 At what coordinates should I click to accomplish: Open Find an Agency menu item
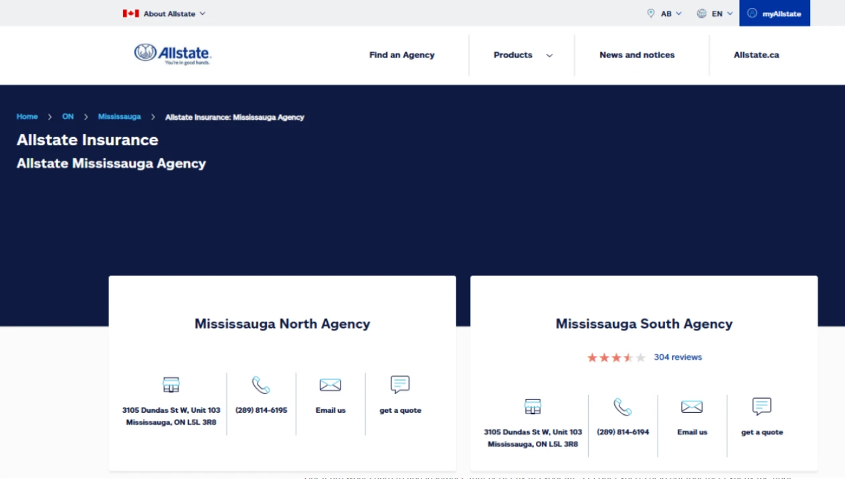point(401,55)
